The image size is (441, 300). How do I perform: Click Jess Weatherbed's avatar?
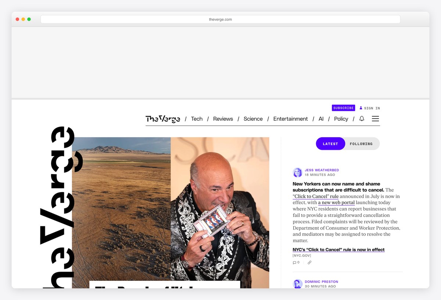297,172
